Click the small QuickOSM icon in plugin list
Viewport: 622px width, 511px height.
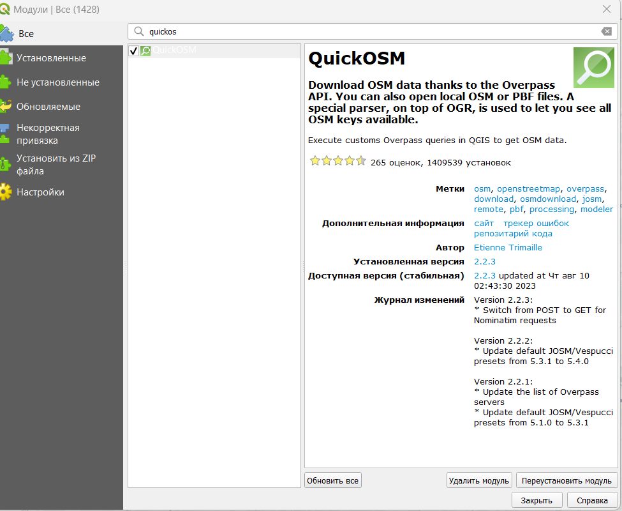[145, 50]
